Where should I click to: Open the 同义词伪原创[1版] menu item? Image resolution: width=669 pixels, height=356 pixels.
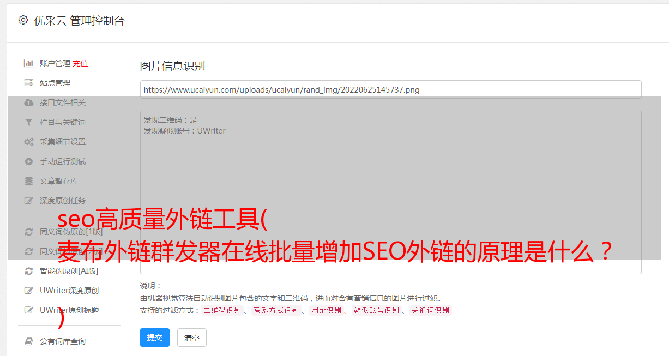pyautogui.click(x=71, y=232)
